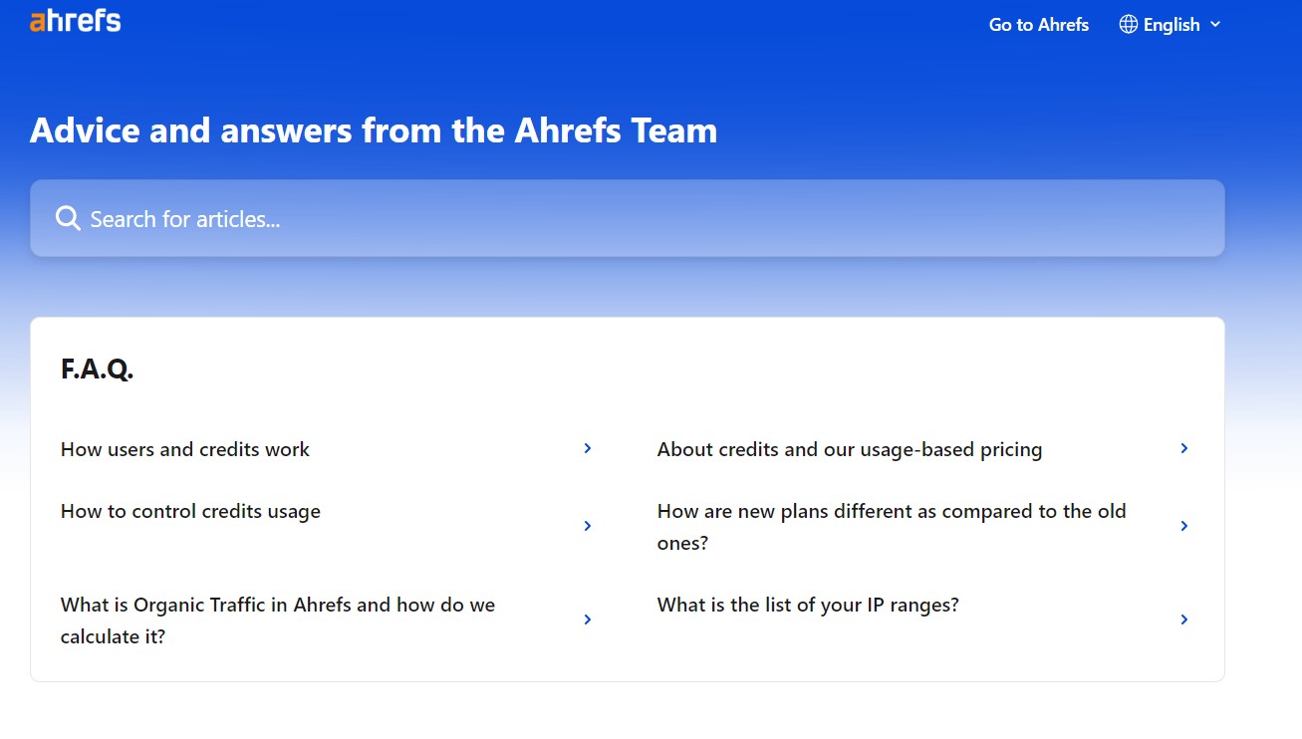The width and height of the screenshot is (1302, 739).
Task: Focus the Search for articles field
Action: point(628,218)
